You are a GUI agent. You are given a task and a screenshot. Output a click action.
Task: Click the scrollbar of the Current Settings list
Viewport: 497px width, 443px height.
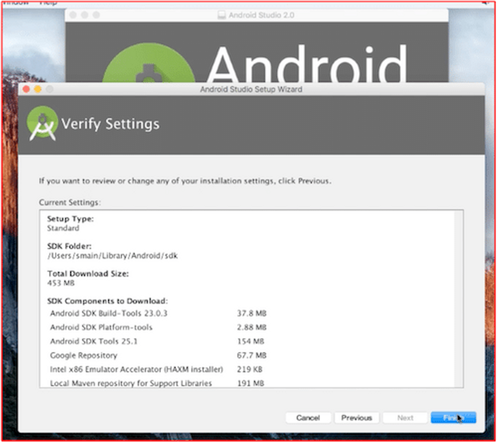[459, 299]
